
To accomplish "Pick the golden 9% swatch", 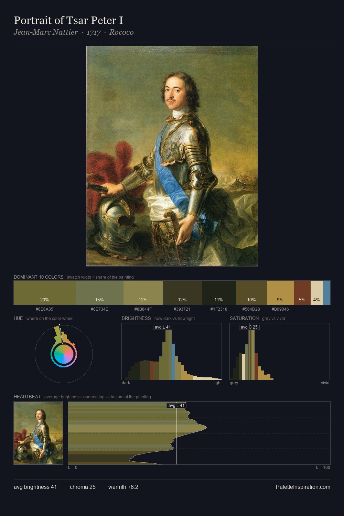I will click(280, 293).
